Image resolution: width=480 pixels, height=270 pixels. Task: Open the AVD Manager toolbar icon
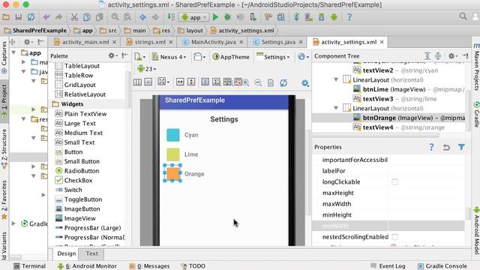pos(309,17)
